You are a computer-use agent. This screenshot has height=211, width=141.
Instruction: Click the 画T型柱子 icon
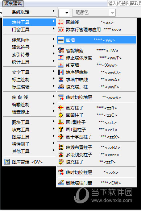[61, 129]
